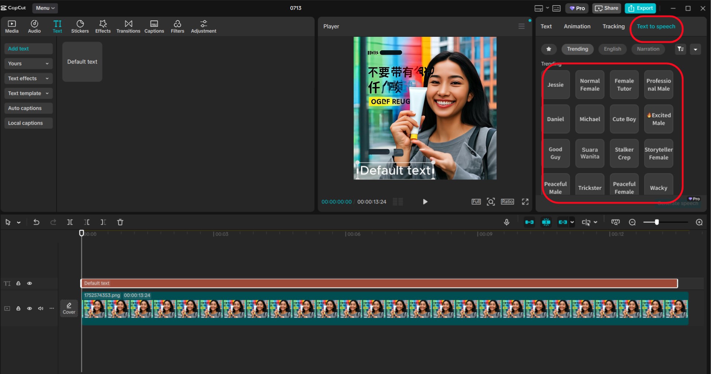
Task: Lock the main video track
Action: point(18,309)
